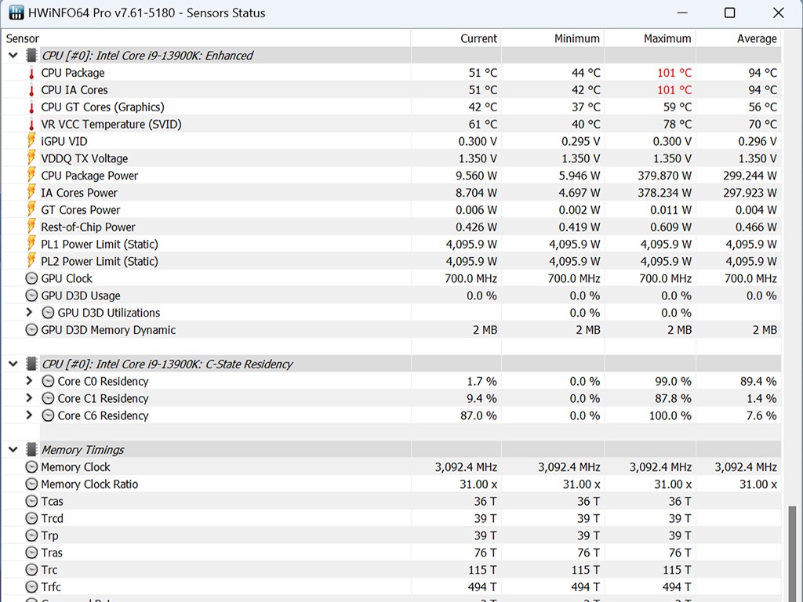Click the clock icon next to GPU Clock

pos(31,278)
